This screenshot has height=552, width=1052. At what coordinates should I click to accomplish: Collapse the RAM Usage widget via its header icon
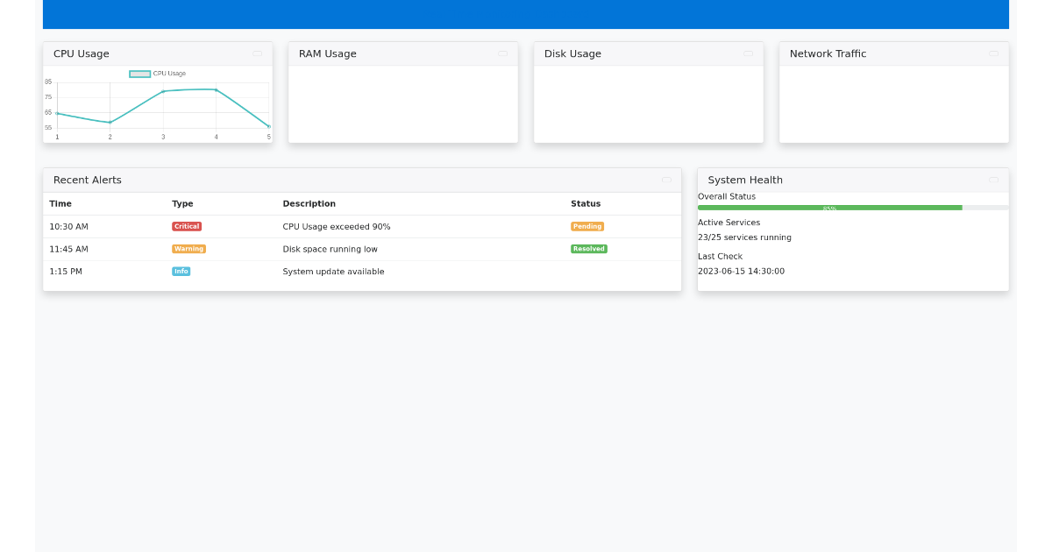502,53
